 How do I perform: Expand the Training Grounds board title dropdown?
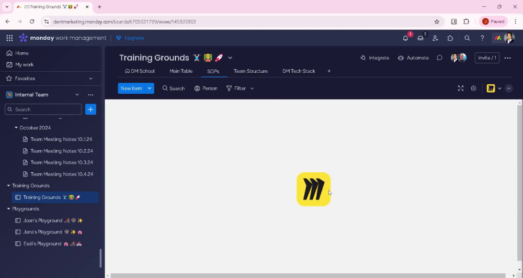pos(230,58)
